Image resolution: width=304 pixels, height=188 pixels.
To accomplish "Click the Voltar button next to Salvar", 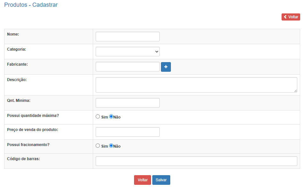I will coord(142,180).
